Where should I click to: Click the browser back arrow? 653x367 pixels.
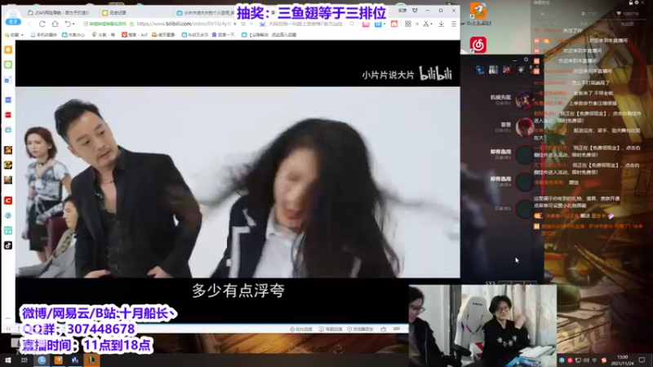click(30, 24)
